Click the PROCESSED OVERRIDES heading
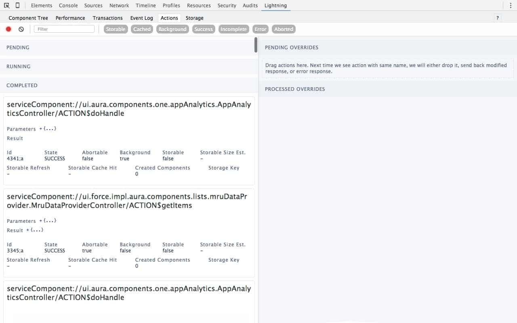Viewport: 517px width, 323px height. 295,89
